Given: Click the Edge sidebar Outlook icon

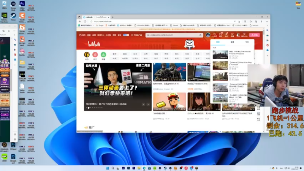Looking at the screenshot, I should [268, 50].
